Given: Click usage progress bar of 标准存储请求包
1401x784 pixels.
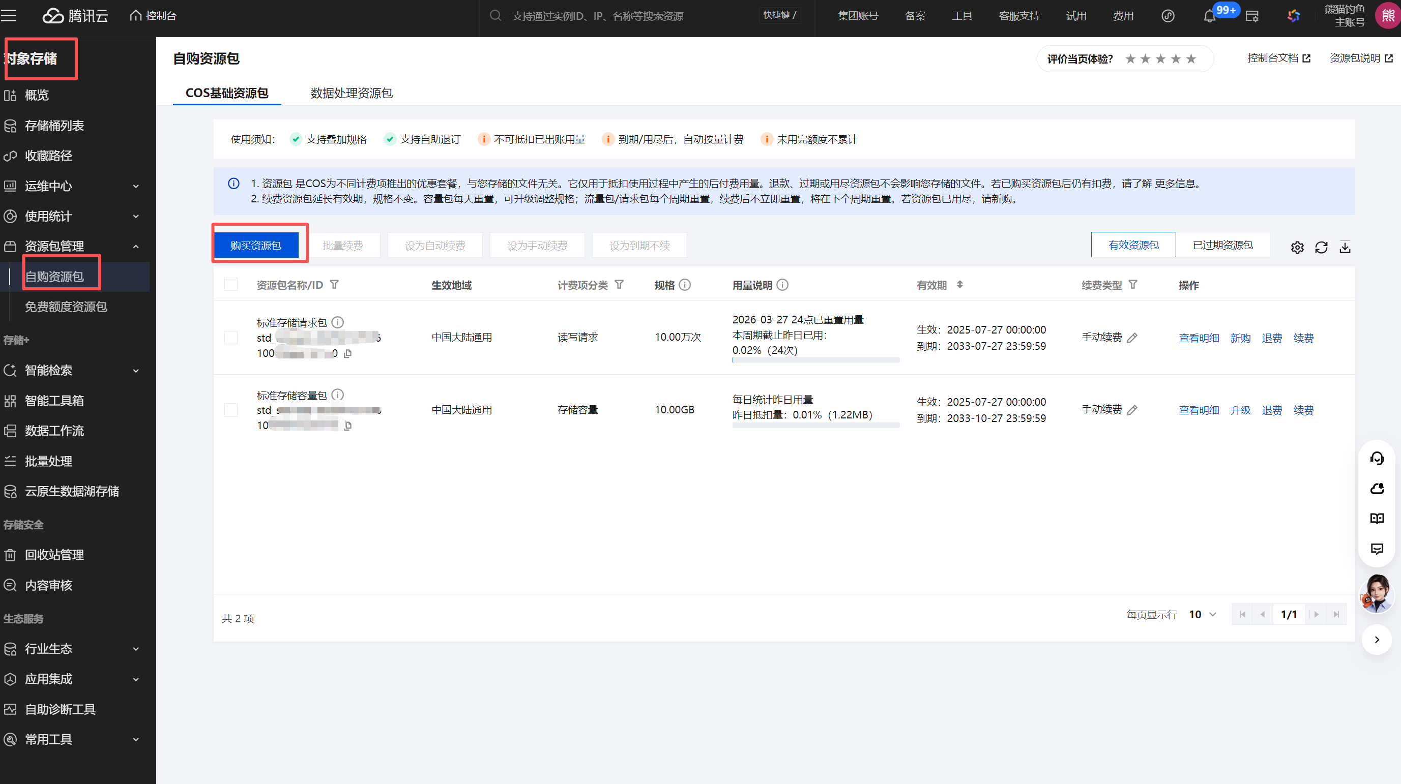Looking at the screenshot, I should pos(816,360).
